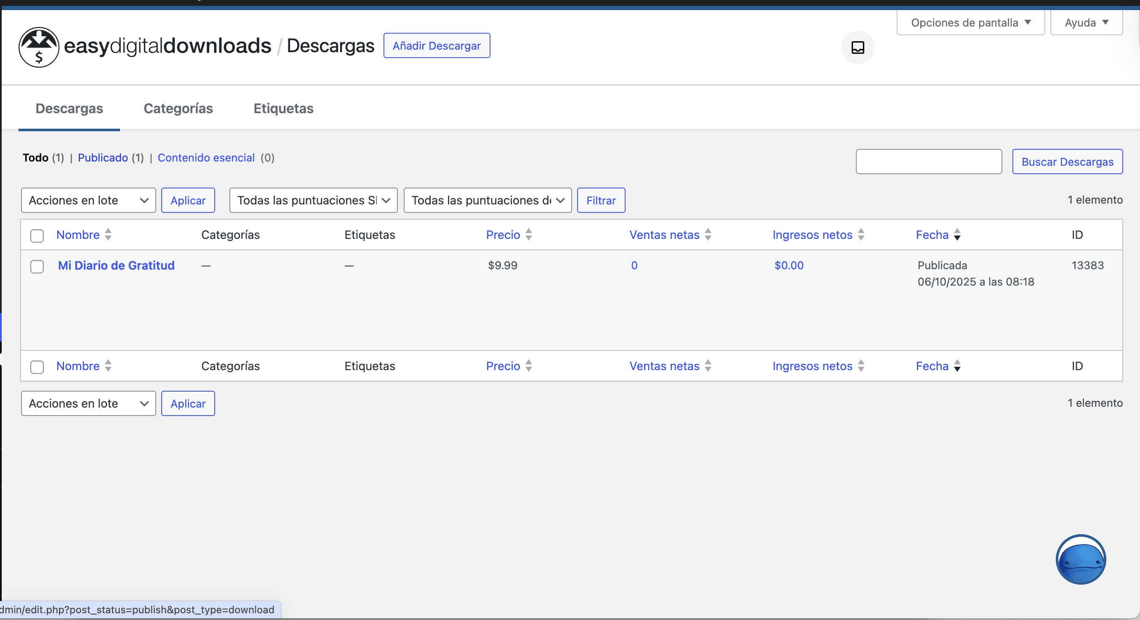This screenshot has height=620, width=1140.
Task: Open the blue whale chat assistant
Action: point(1080,559)
